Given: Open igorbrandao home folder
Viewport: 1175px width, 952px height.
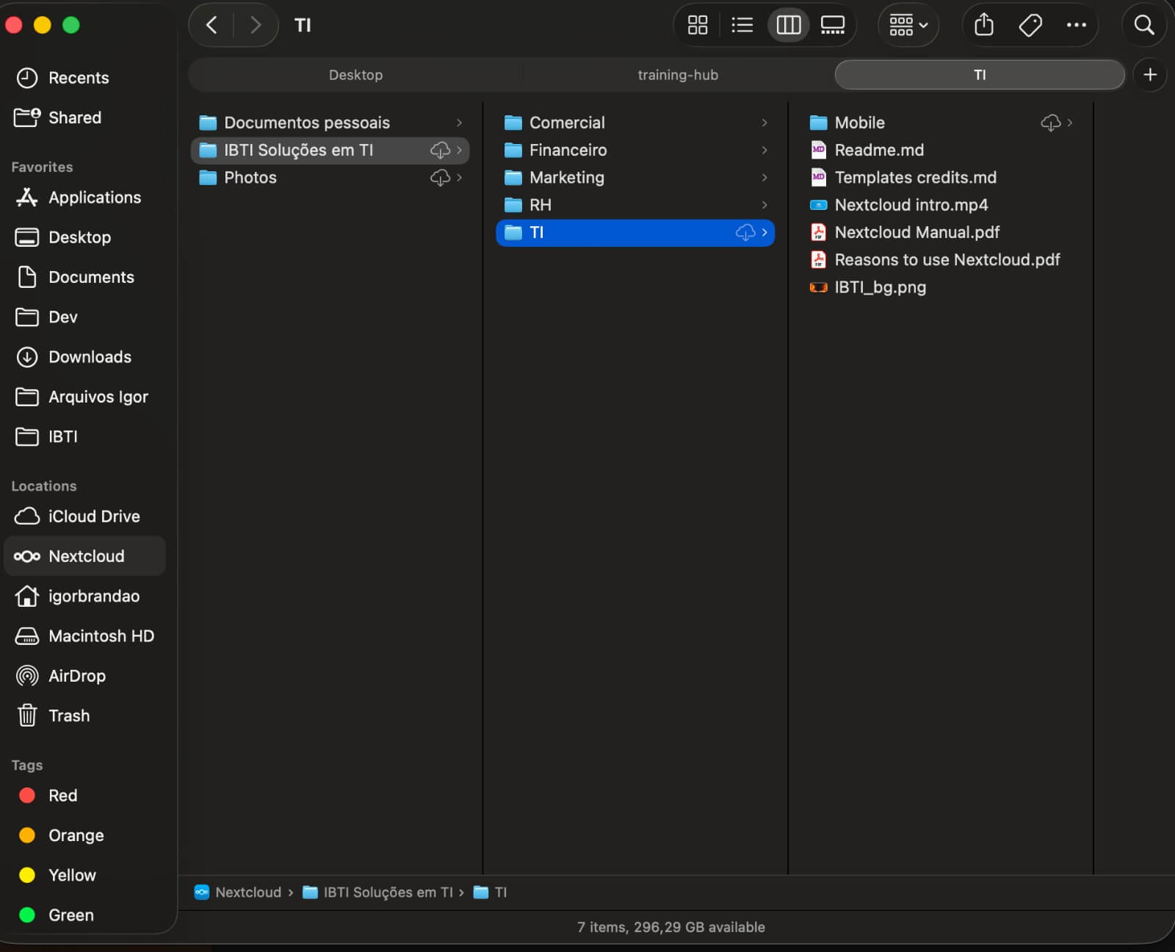Looking at the screenshot, I should tap(84, 596).
